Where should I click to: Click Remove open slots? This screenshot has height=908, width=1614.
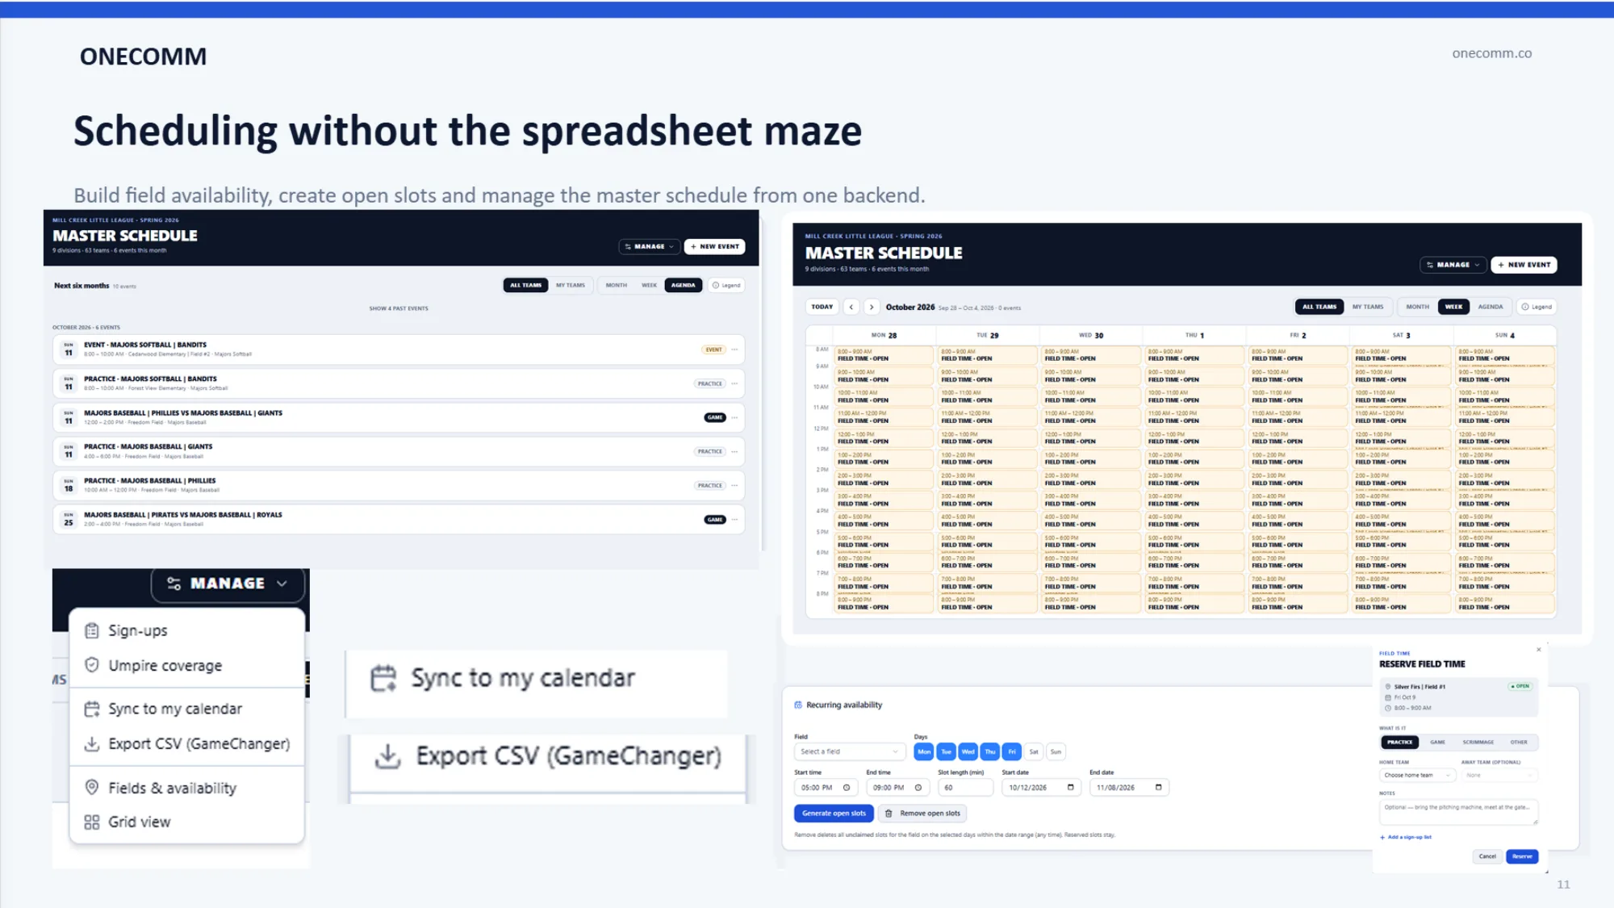922,814
